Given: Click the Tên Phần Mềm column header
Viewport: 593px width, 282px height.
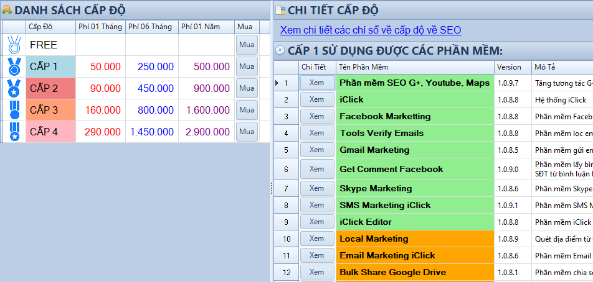Looking at the screenshot, I should [415, 67].
